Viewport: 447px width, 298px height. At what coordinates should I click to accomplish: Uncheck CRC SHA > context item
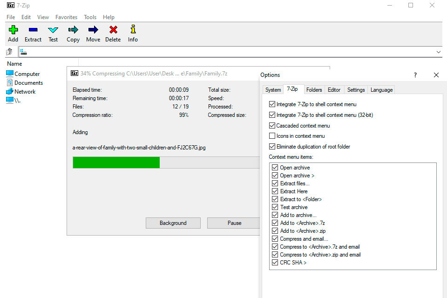pos(275,262)
